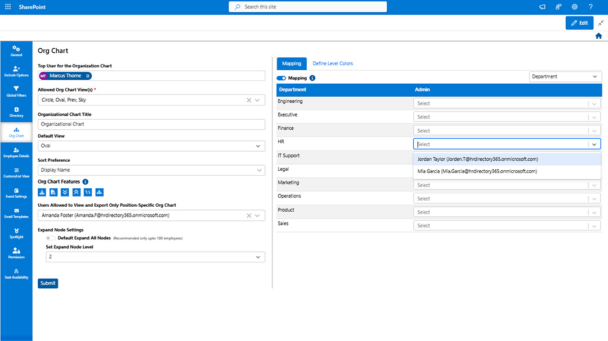Click the collapse-all chevron icon in Org Chart Features
608x341 pixels.
(x=77, y=192)
